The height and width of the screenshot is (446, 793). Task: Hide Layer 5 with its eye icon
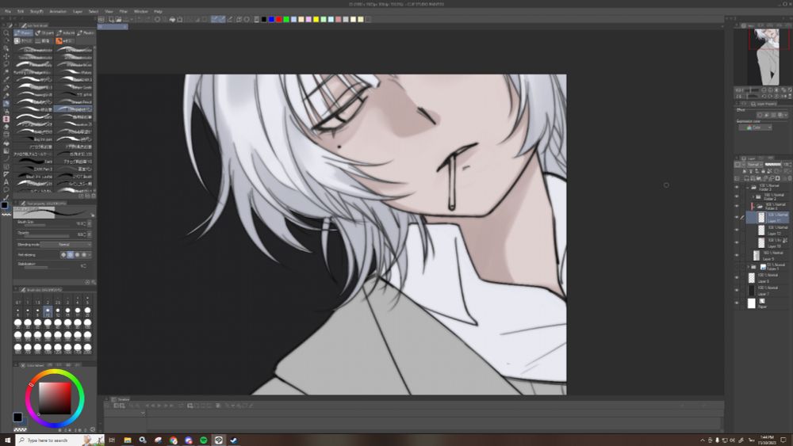[x=737, y=255]
